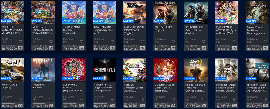Toggle wishlist heart on SUPER ROBOT WARS T

[82, 99]
